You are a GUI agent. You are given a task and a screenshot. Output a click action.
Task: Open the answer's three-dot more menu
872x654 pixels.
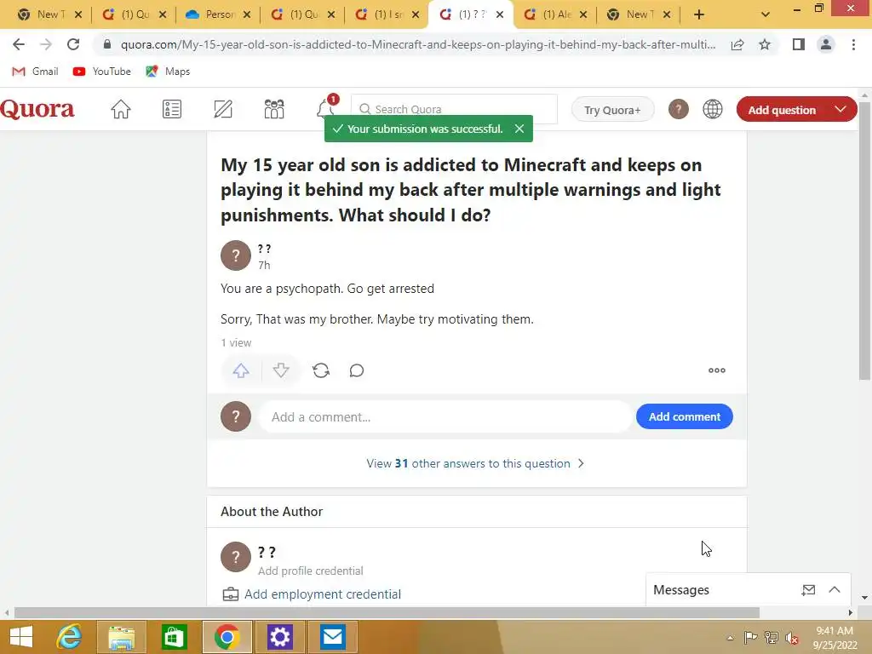(x=716, y=370)
